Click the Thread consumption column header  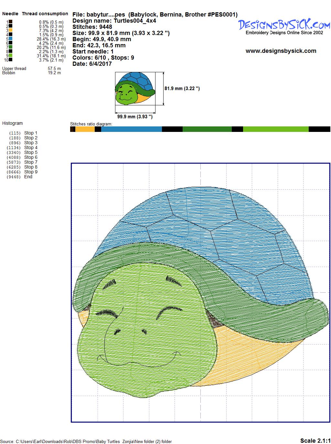[x=45, y=14]
